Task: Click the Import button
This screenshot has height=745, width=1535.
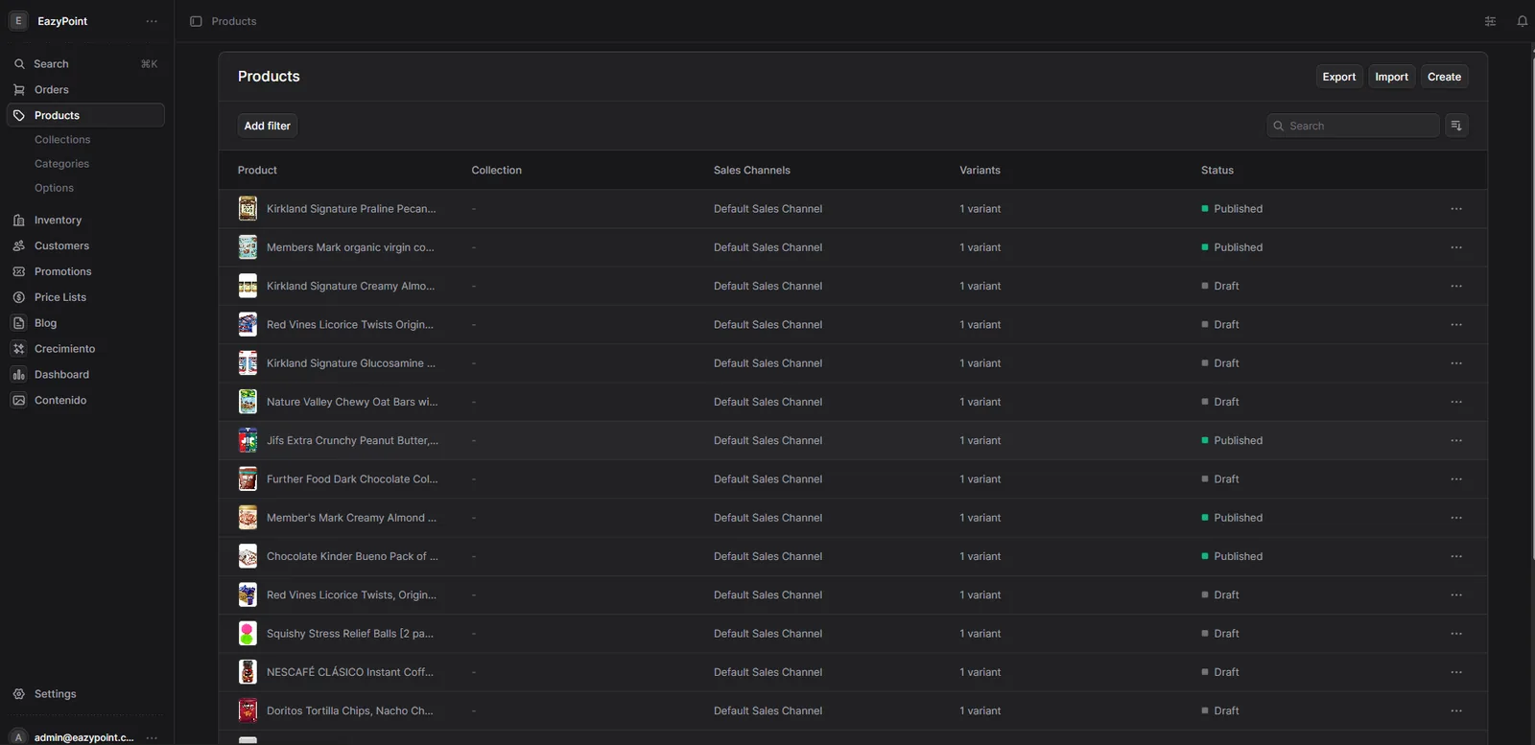Action: [x=1391, y=77]
